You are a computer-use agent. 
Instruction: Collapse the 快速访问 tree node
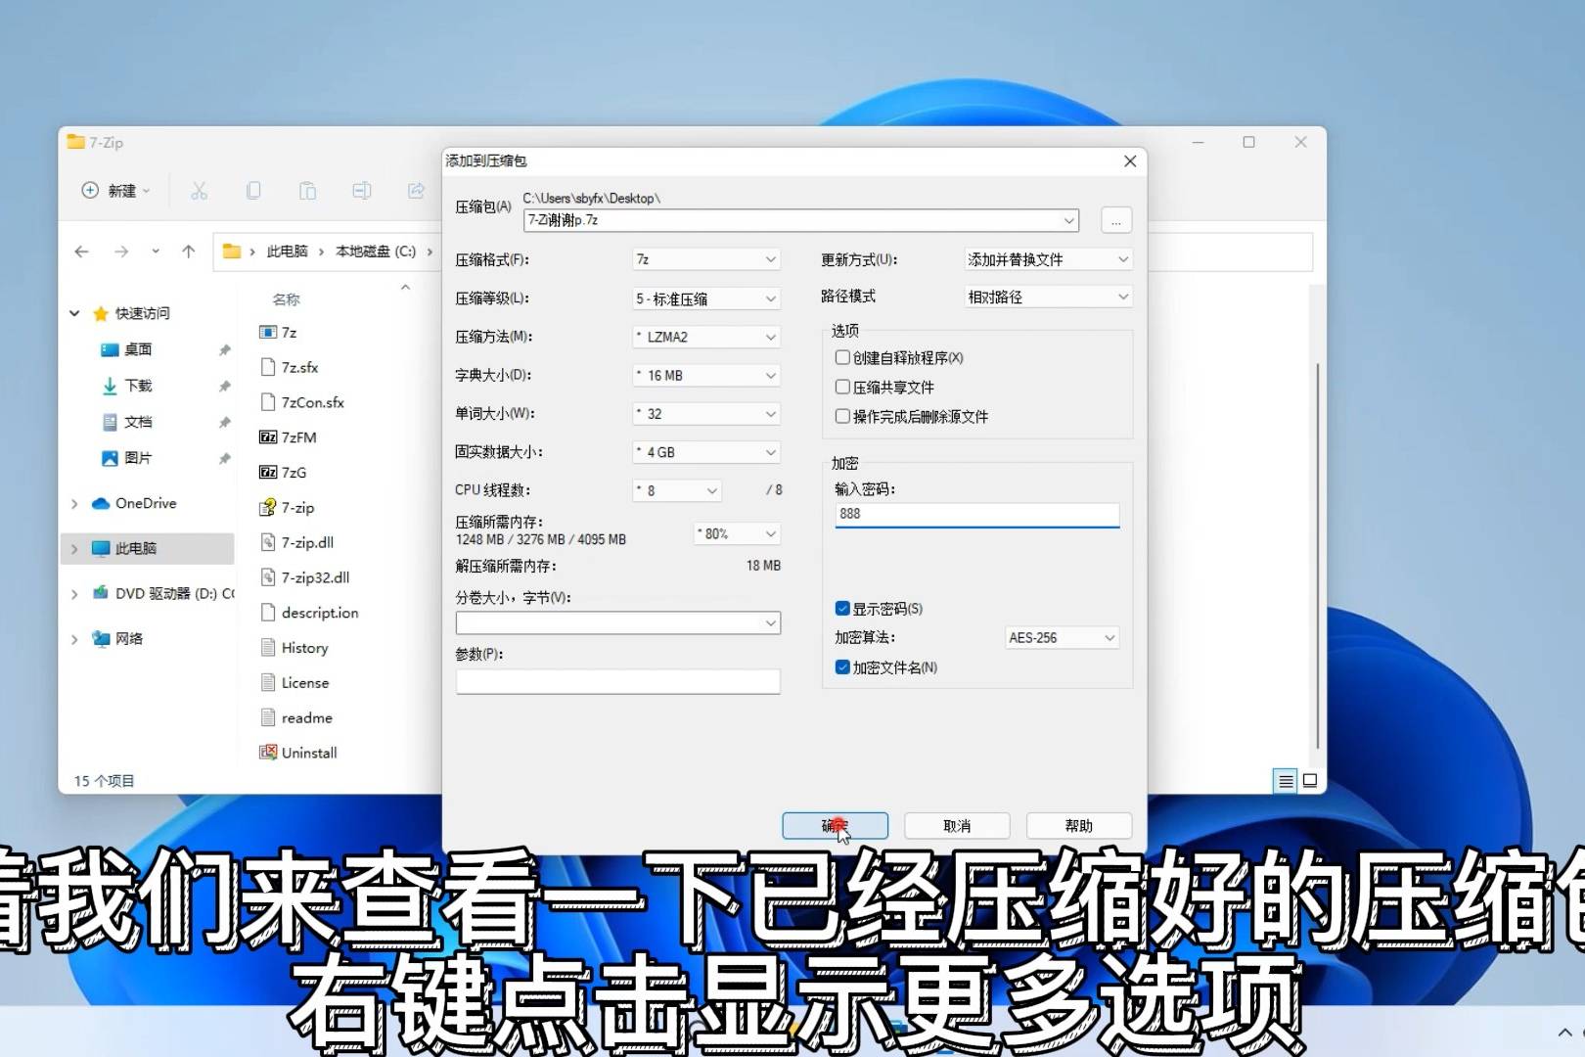coord(74,313)
